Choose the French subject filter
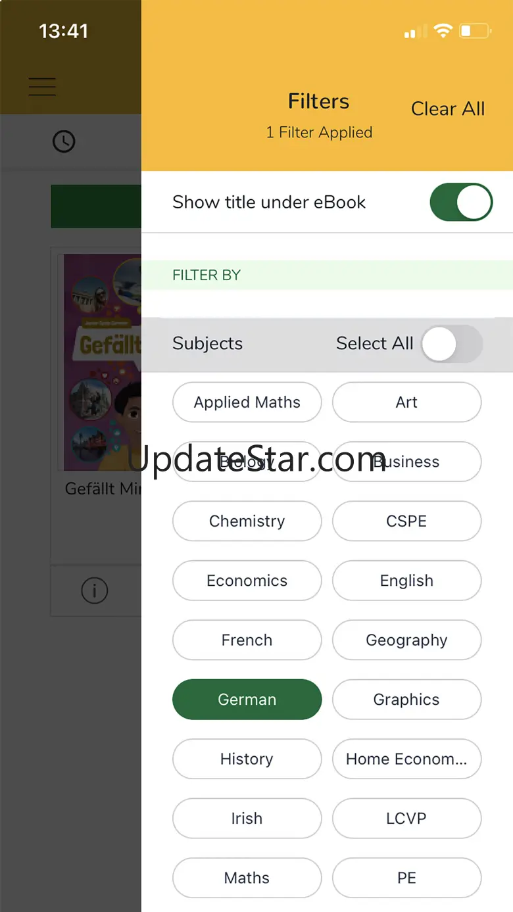 [x=247, y=640]
